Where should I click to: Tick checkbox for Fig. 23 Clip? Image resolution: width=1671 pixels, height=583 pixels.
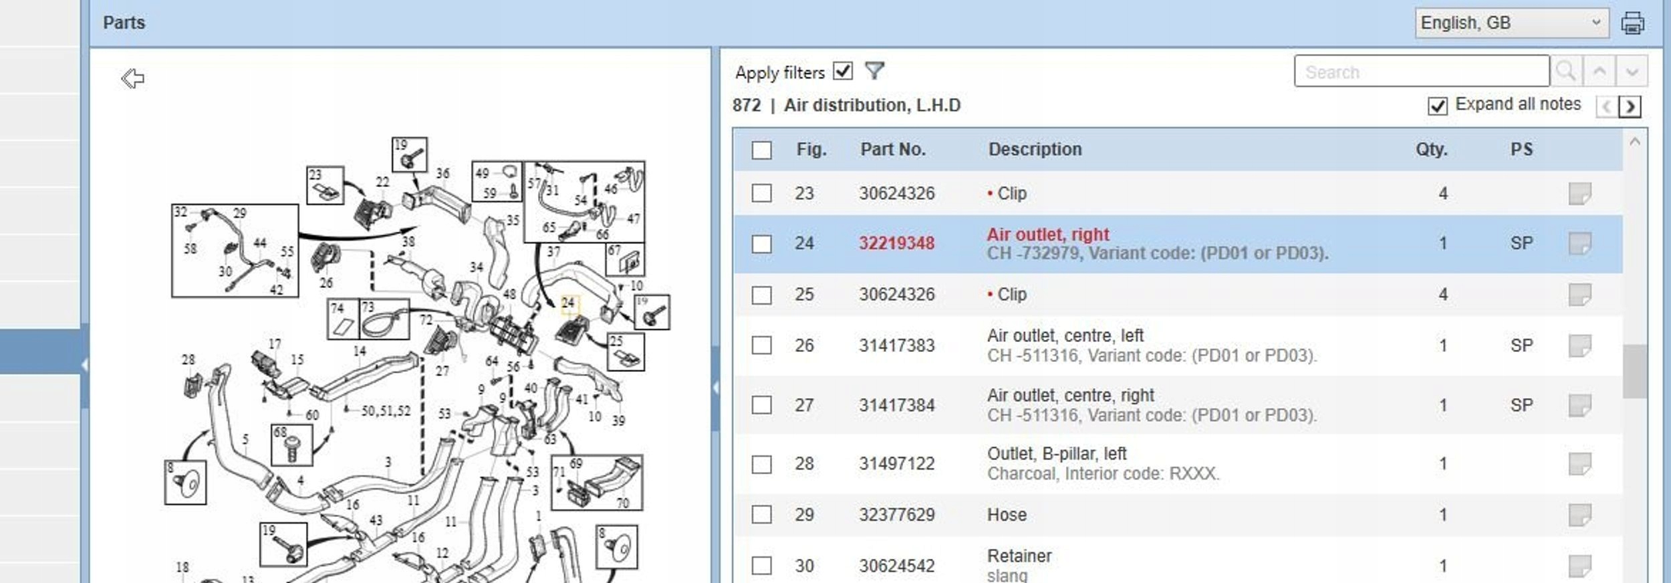(x=761, y=194)
